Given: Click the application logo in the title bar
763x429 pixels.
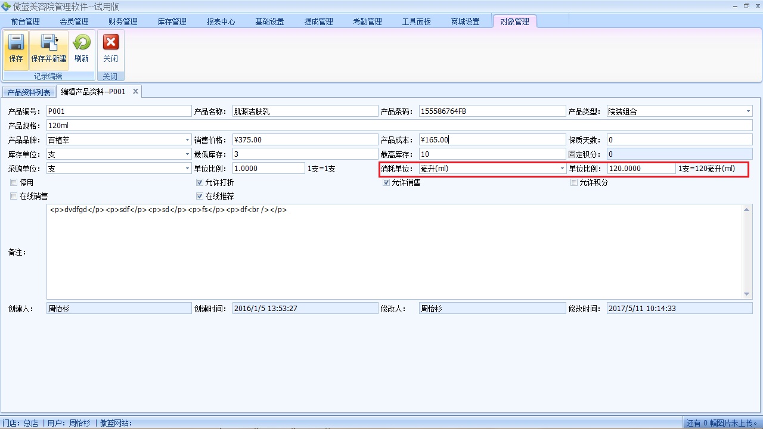Looking at the screenshot, I should click(x=5, y=5).
